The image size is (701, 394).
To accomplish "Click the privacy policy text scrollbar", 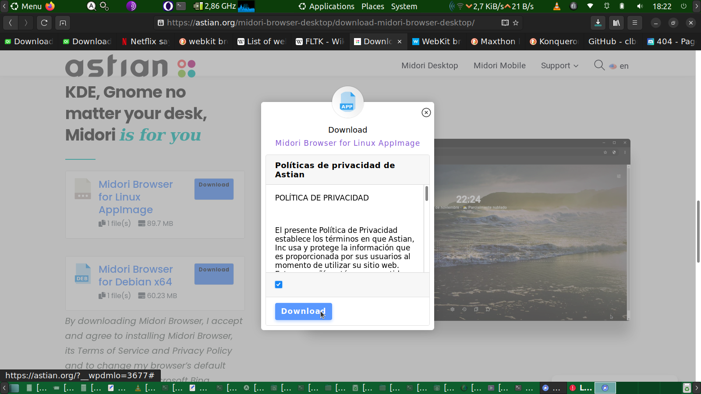I will tap(426, 193).
